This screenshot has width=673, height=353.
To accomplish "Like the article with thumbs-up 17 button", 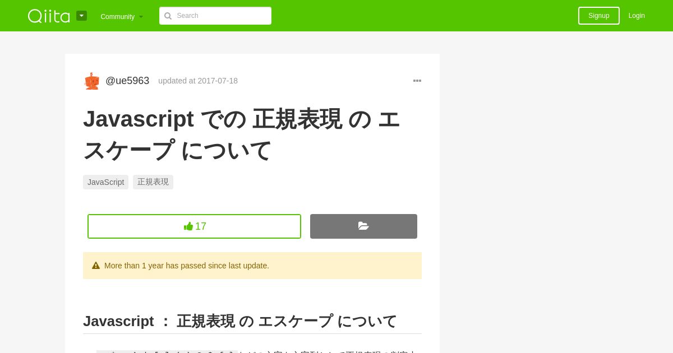I will point(194,226).
